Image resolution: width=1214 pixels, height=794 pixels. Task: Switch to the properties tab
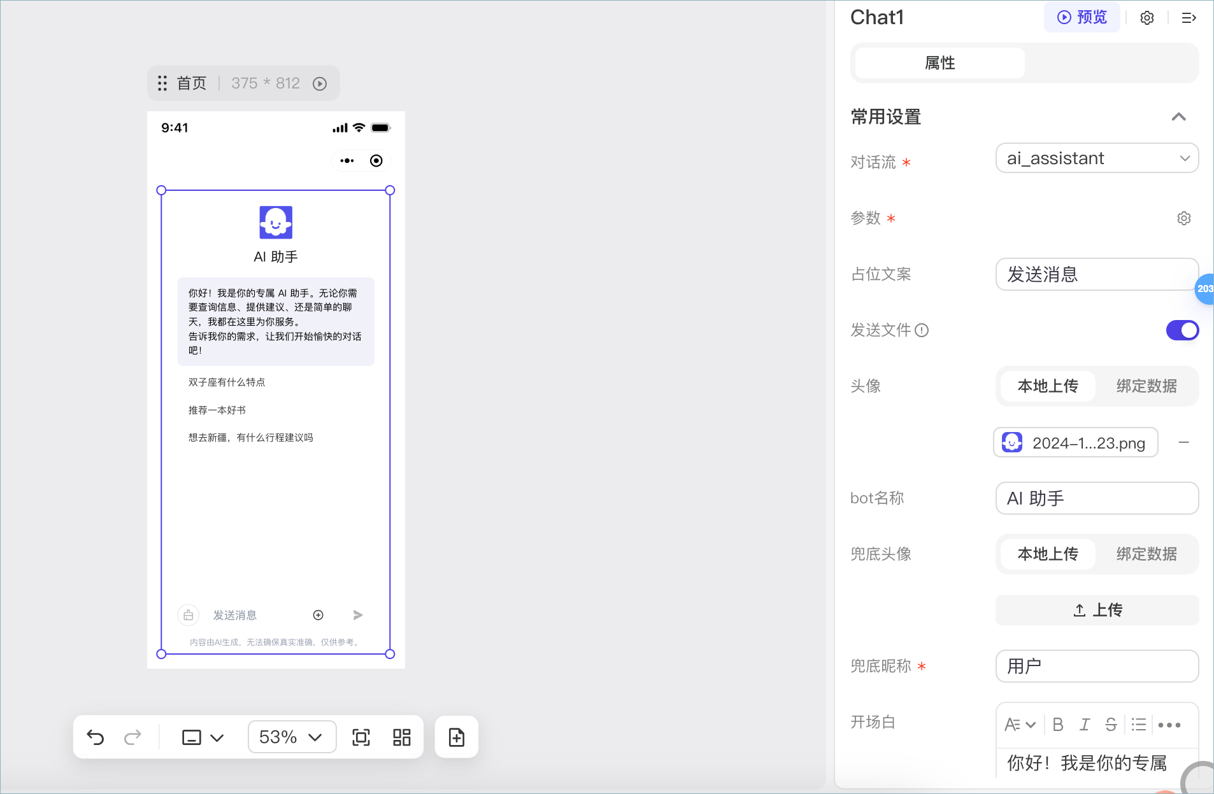[939, 63]
